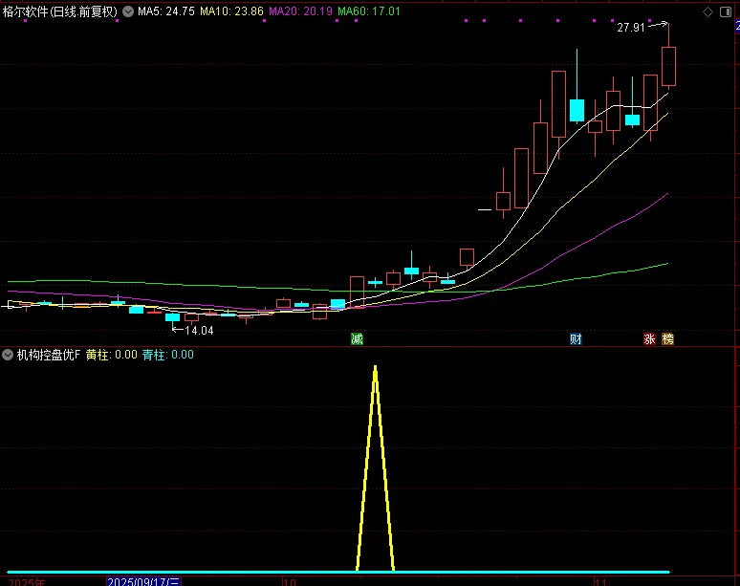Click the 27.91 high price annotation
The width and height of the screenshot is (740, 586).
point(631,29)
